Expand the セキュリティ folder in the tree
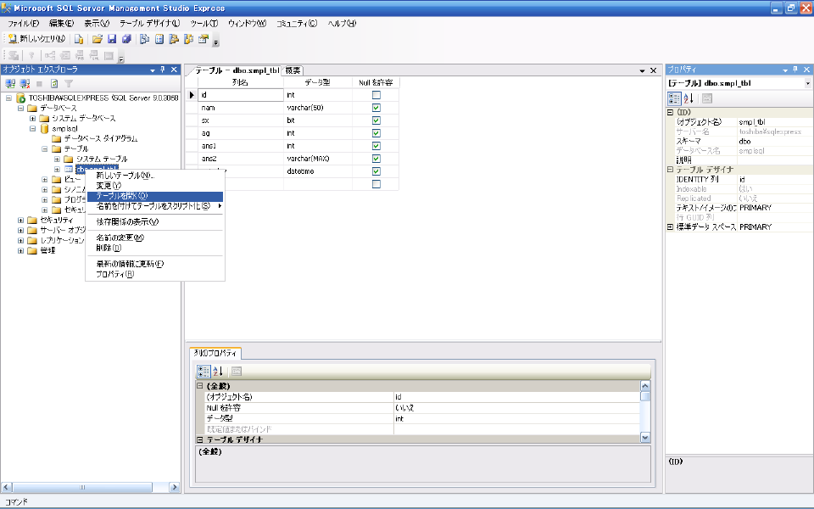This screenshot has width=814, height=509. point(21,220)
